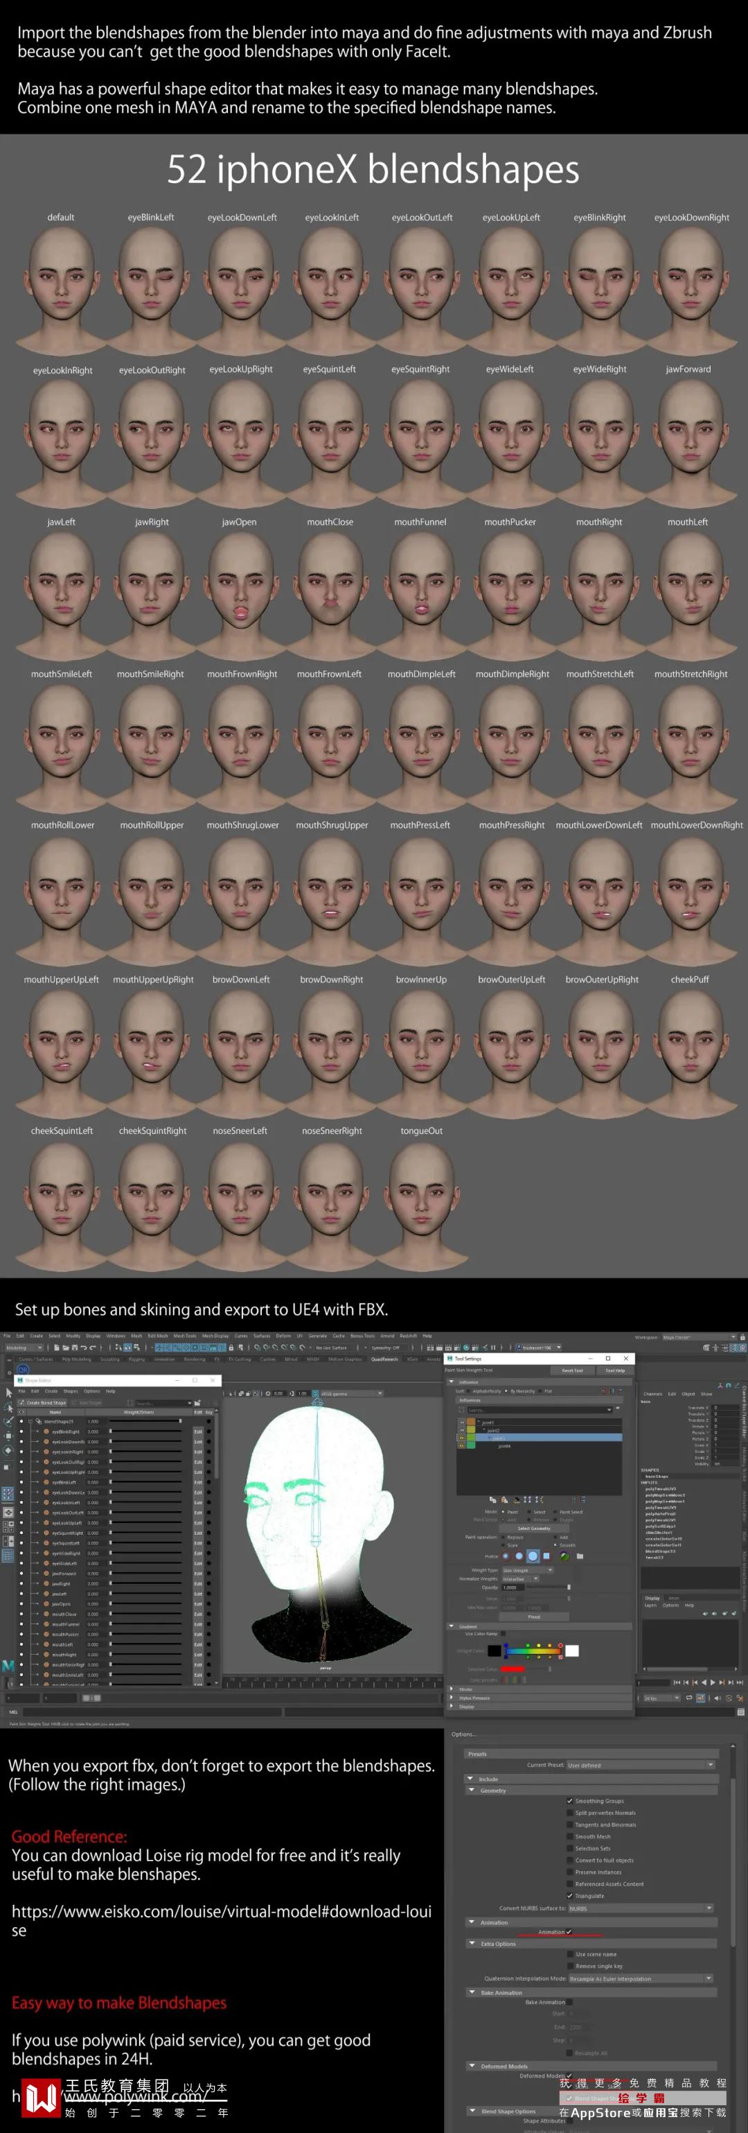
Task: Toggle the Triangulate checkbox
Action: (570, 1896)
